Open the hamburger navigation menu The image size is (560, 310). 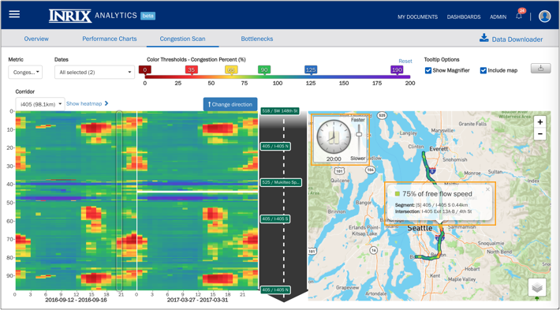(x=14, y=14)
